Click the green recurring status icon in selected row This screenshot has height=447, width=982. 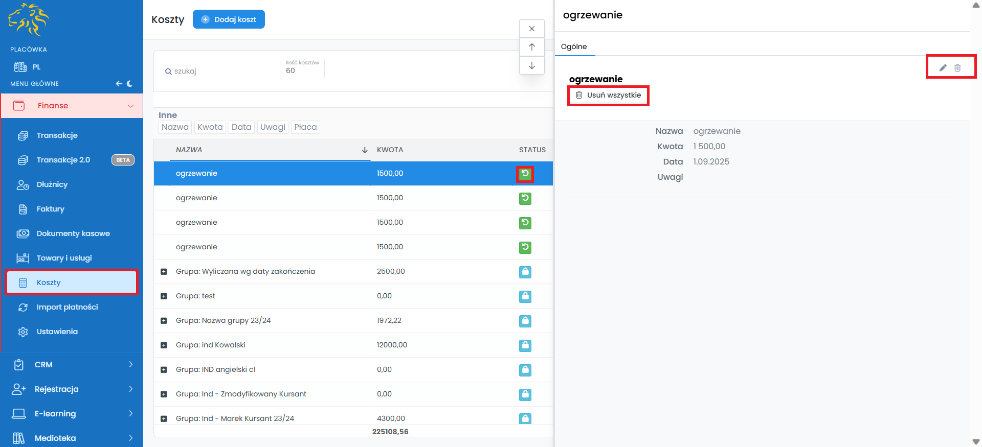point(525,174)
